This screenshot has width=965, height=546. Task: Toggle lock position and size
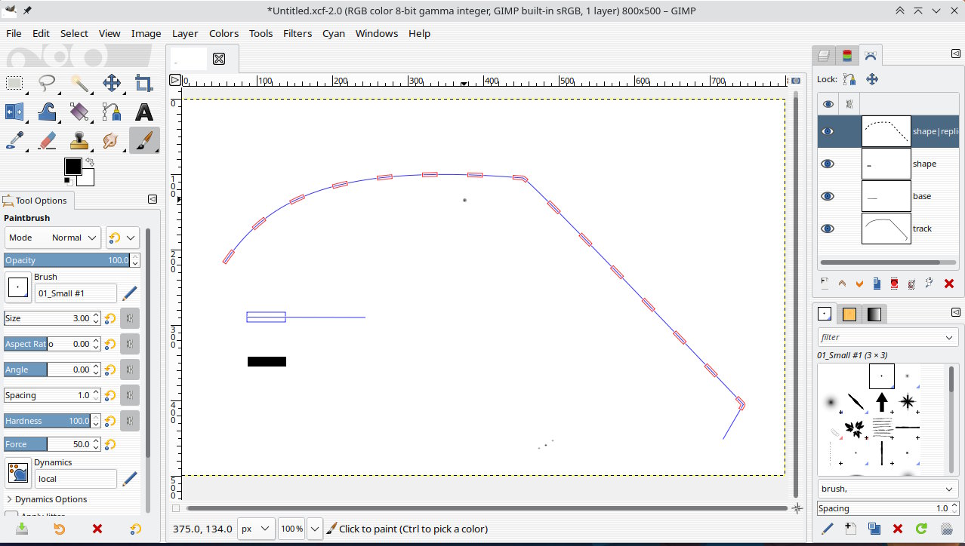[x=871, y=79]
